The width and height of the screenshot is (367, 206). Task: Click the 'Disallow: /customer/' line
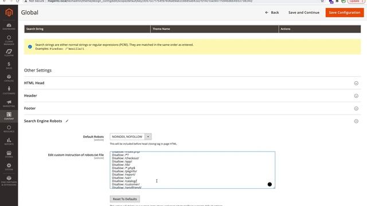126,184
